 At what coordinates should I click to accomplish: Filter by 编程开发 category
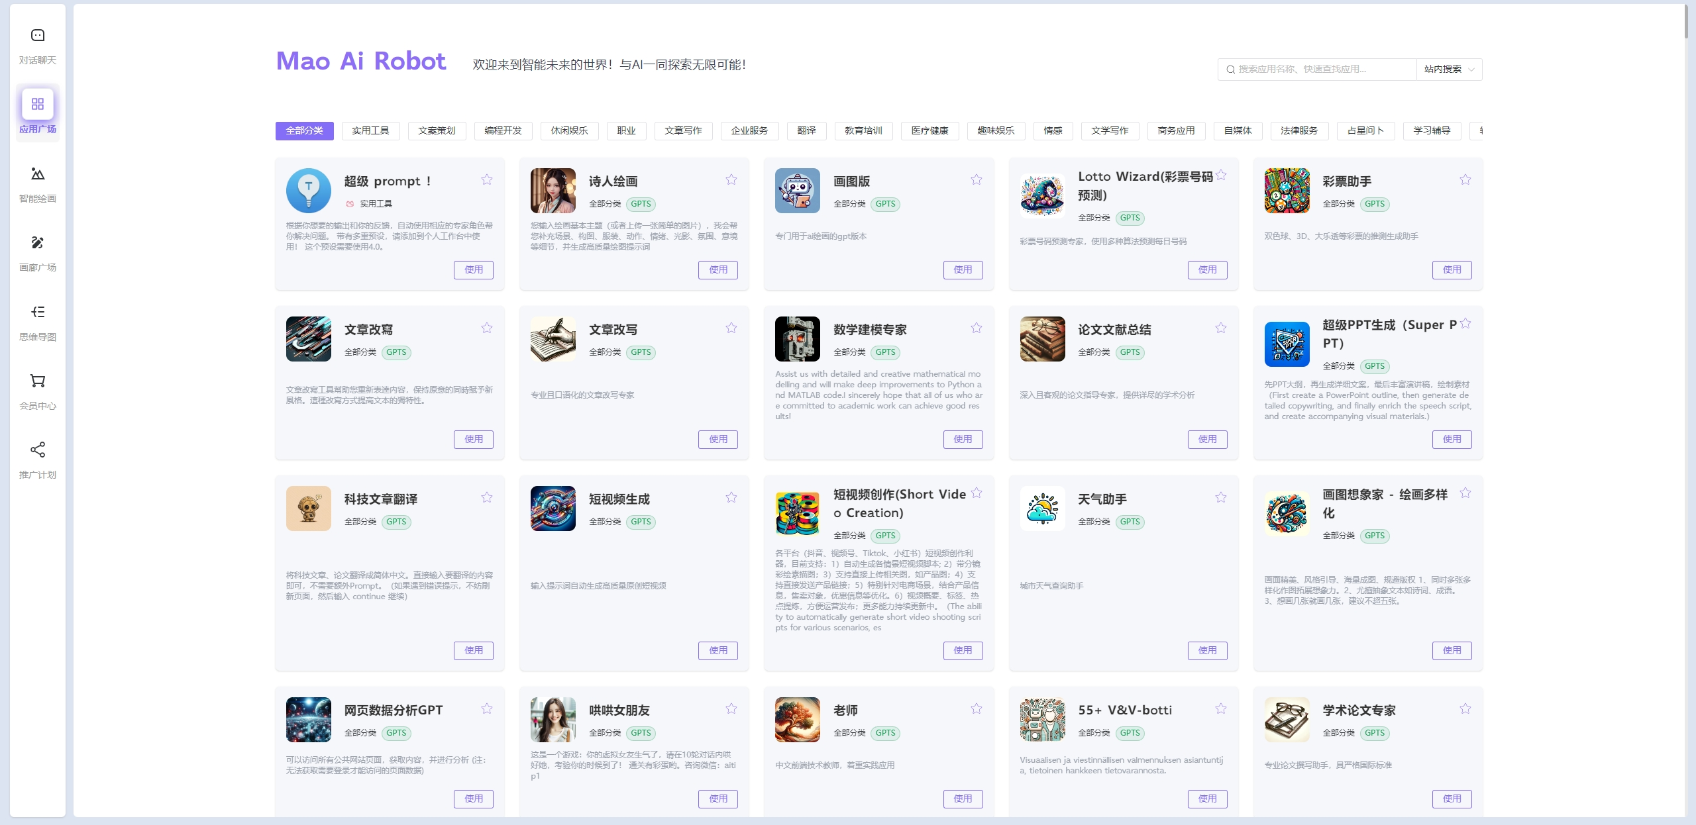[503, 131]
